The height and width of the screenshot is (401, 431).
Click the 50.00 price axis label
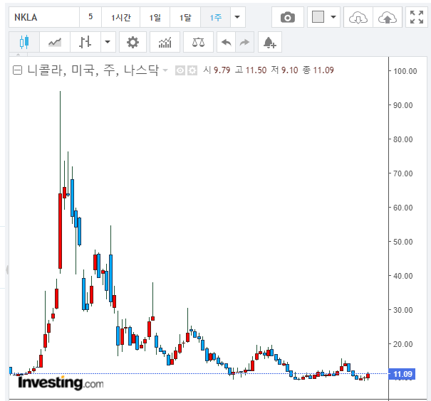403,242
